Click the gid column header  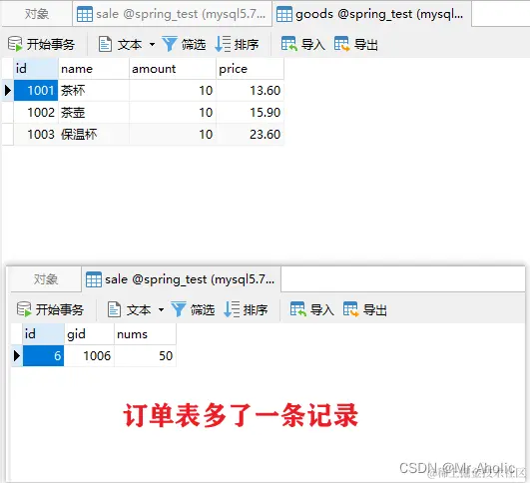click(89, 334)
